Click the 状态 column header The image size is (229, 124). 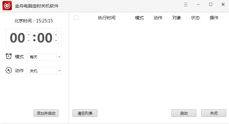point(195,18)
